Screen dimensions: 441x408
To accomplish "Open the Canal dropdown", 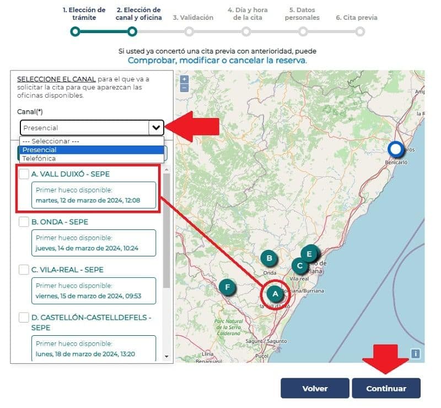I will point(157,127).
